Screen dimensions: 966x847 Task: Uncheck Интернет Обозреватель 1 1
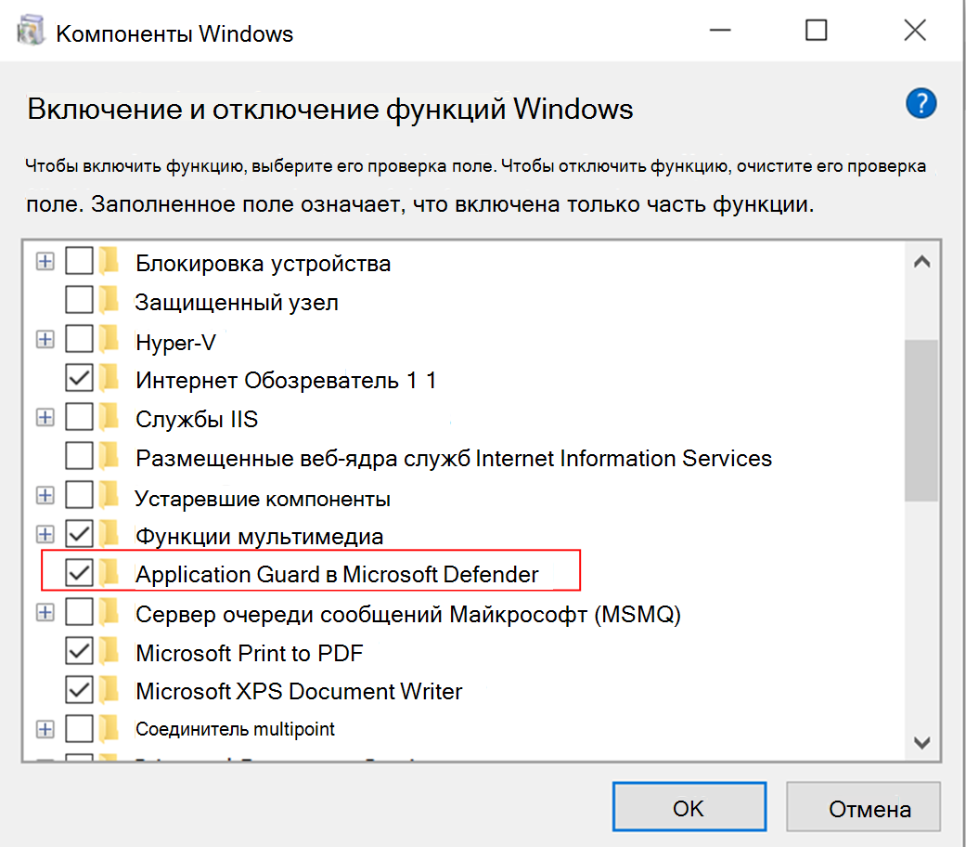click(77, 378)
